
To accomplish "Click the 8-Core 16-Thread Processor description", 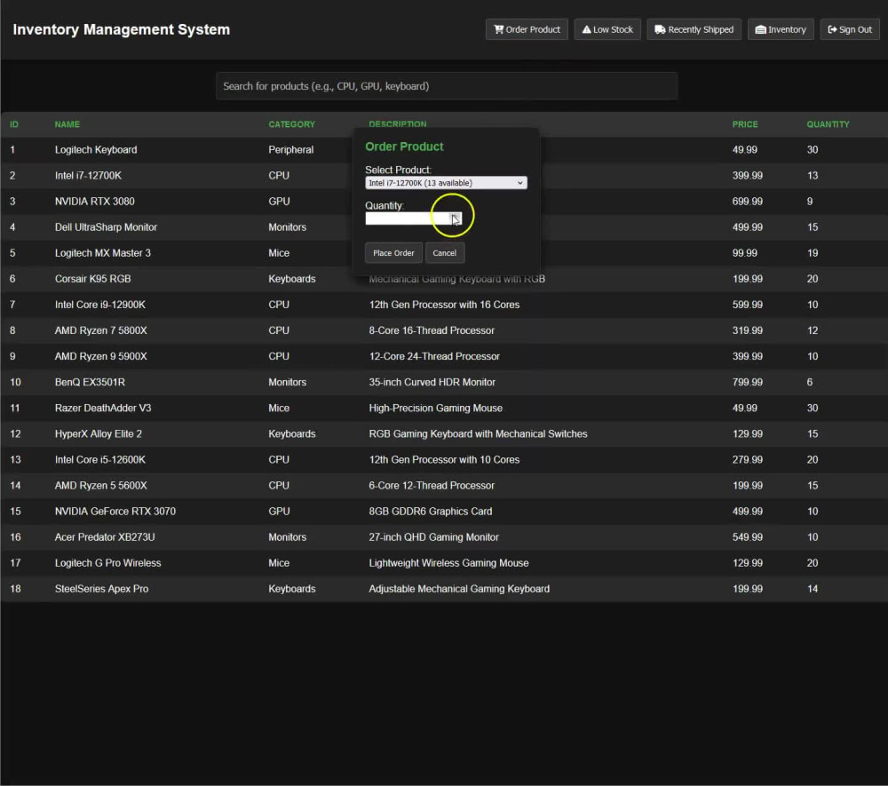I will coord(432,330).
